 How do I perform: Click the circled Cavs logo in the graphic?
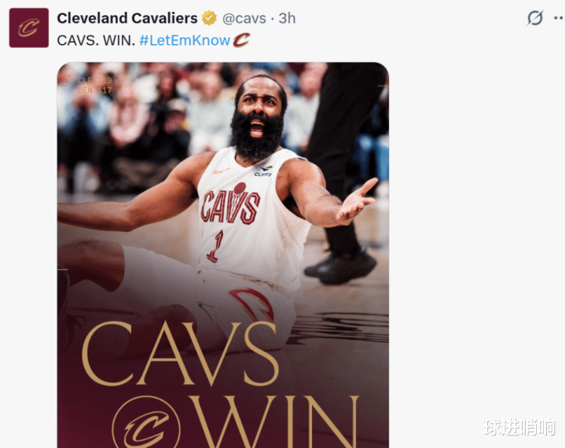[146, 422]
